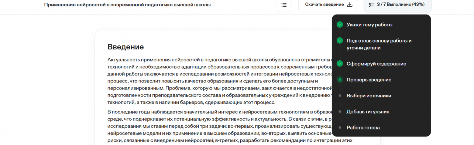Click gray dot beside Добавь титульник
The height and width of the screenshot is (145, 474).
click(340, 112)
